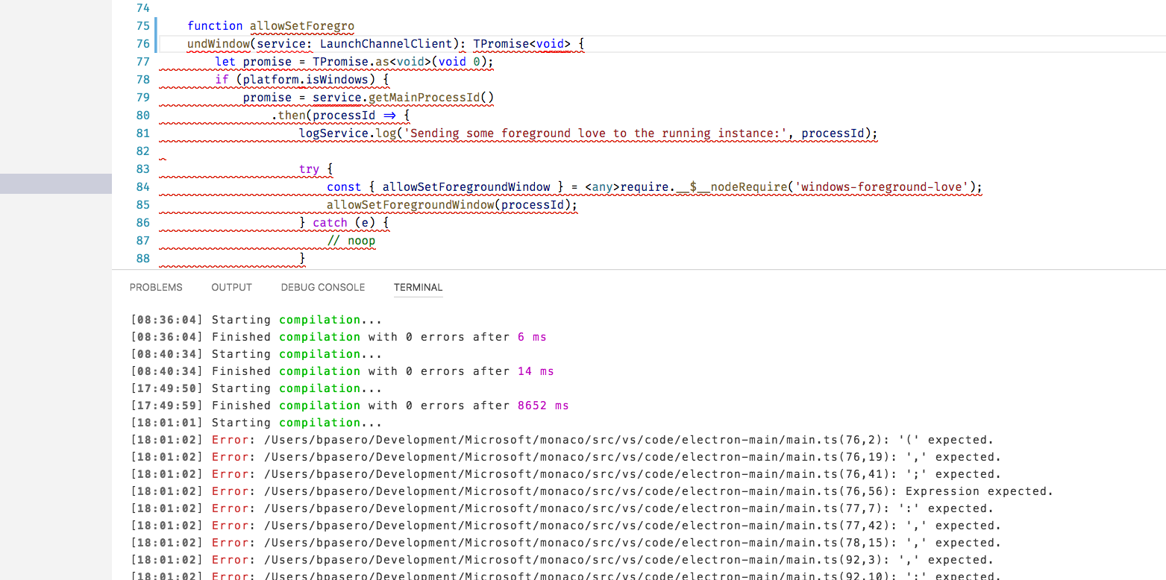Click terminal line 'errors after 8652 ms'
This screenshot has width=1166, height=580.
click(495, 406)
